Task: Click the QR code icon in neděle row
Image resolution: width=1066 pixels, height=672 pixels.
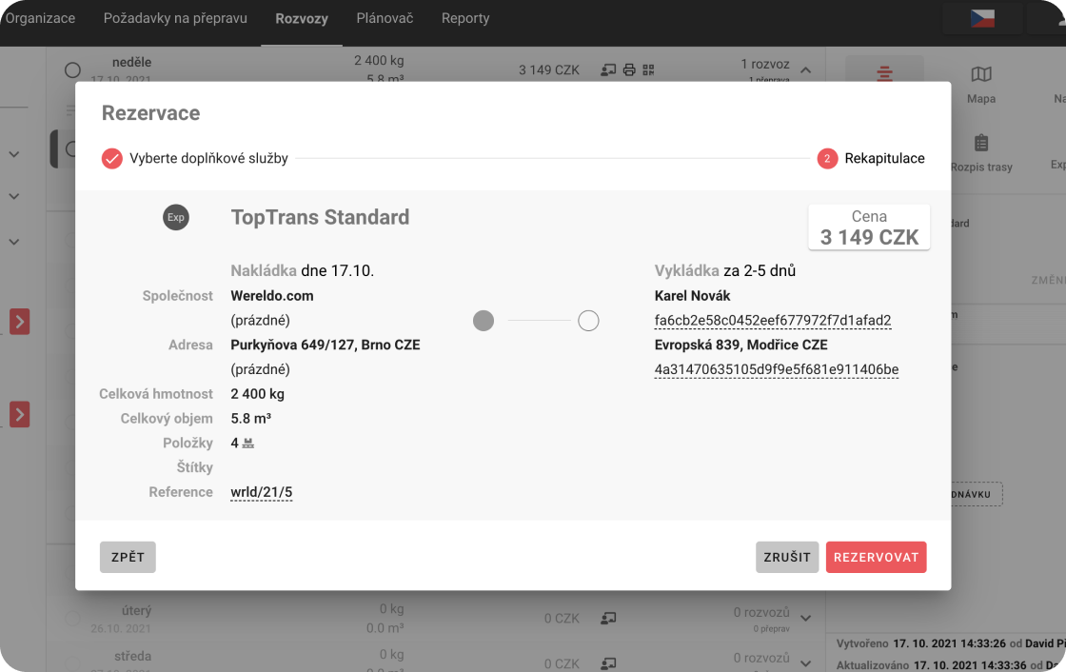Action: [x=648, y=70]
